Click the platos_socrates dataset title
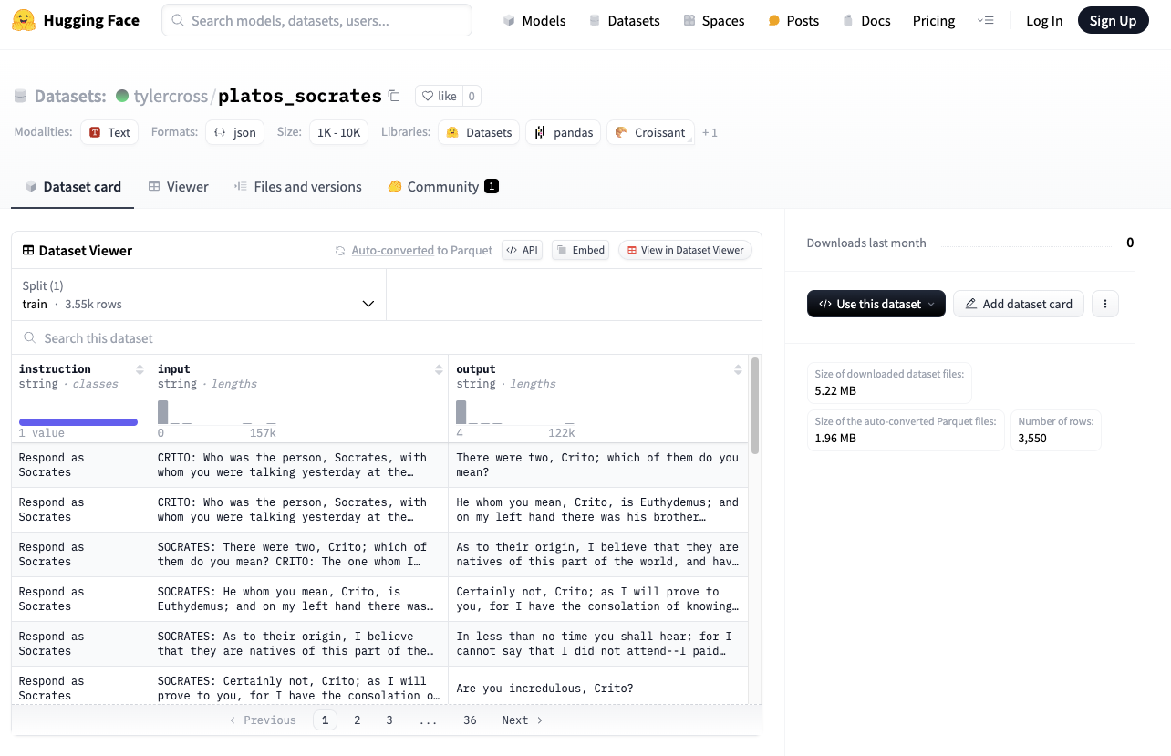Screen dimensions: 1171x756 click(299, 96)
